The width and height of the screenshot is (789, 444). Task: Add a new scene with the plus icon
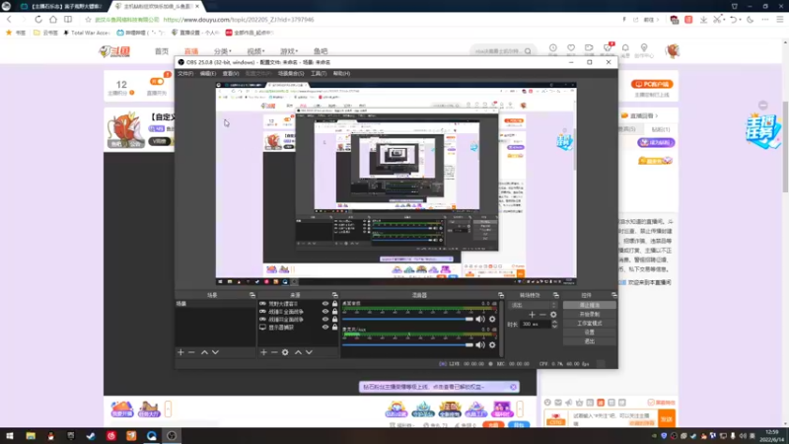tap(180, 352)
